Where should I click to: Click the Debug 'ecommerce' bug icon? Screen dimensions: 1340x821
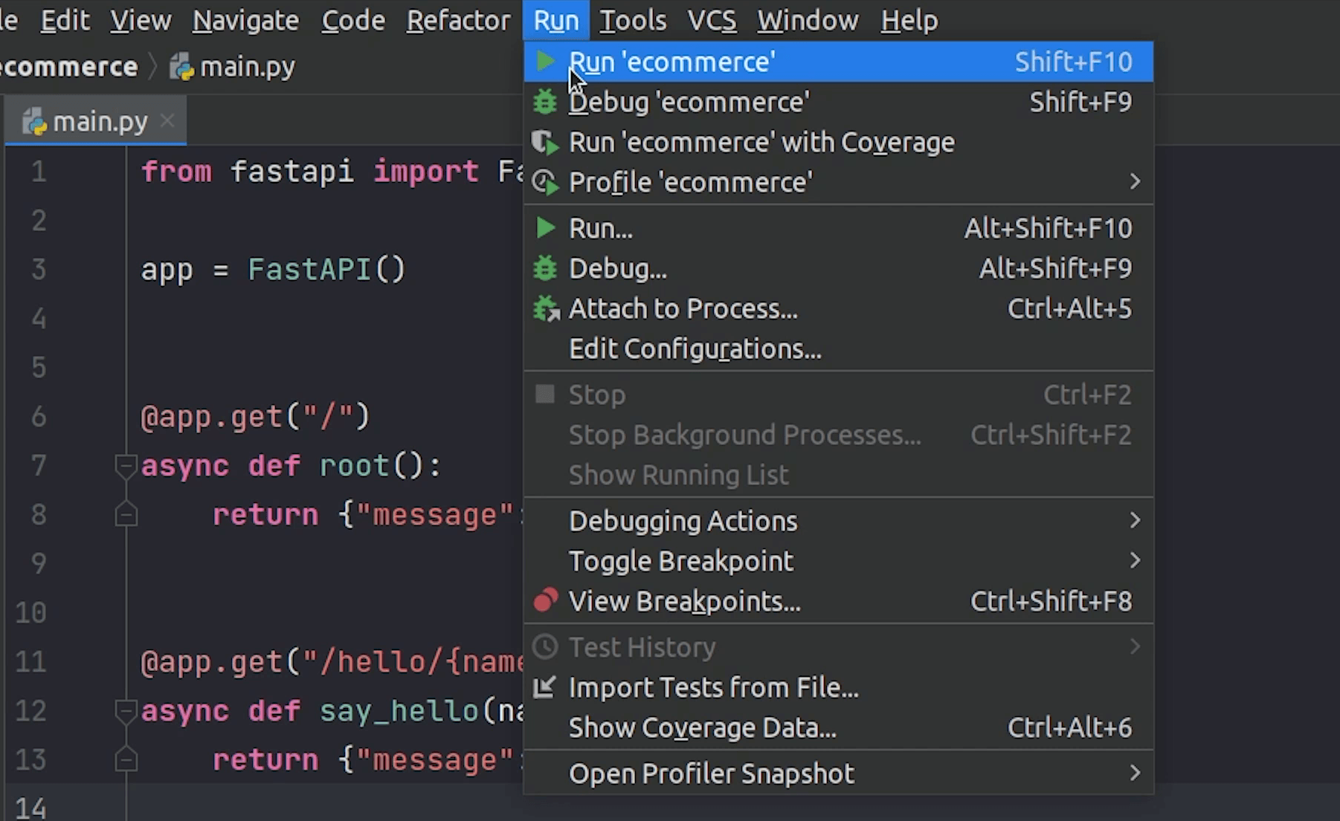545,102
